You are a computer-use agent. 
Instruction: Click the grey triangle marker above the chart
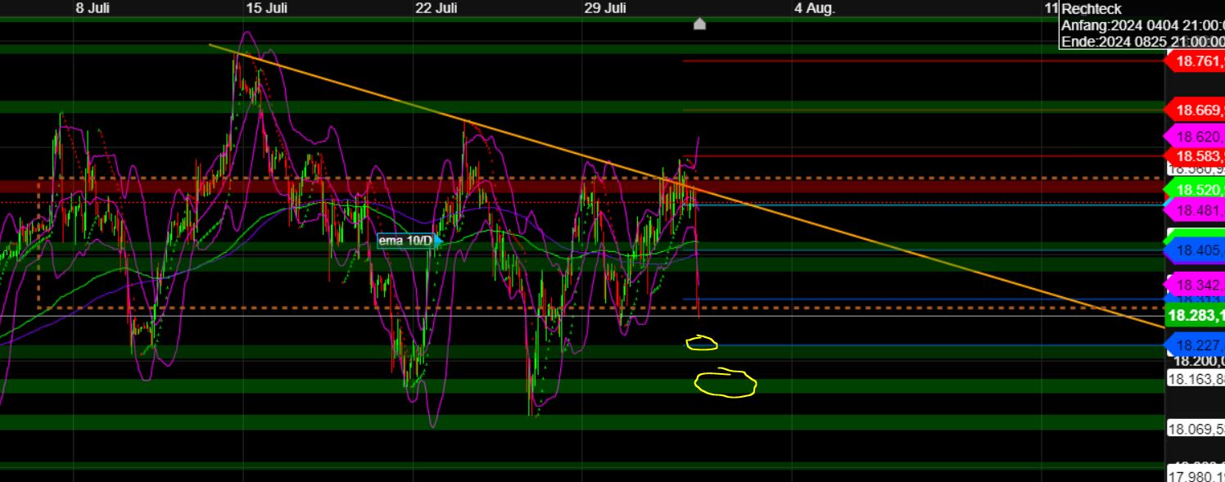700,24
